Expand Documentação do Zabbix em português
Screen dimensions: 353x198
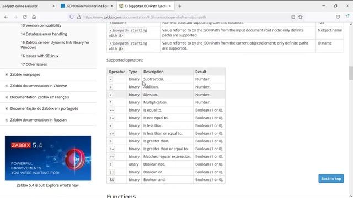[x=7, y=109]
